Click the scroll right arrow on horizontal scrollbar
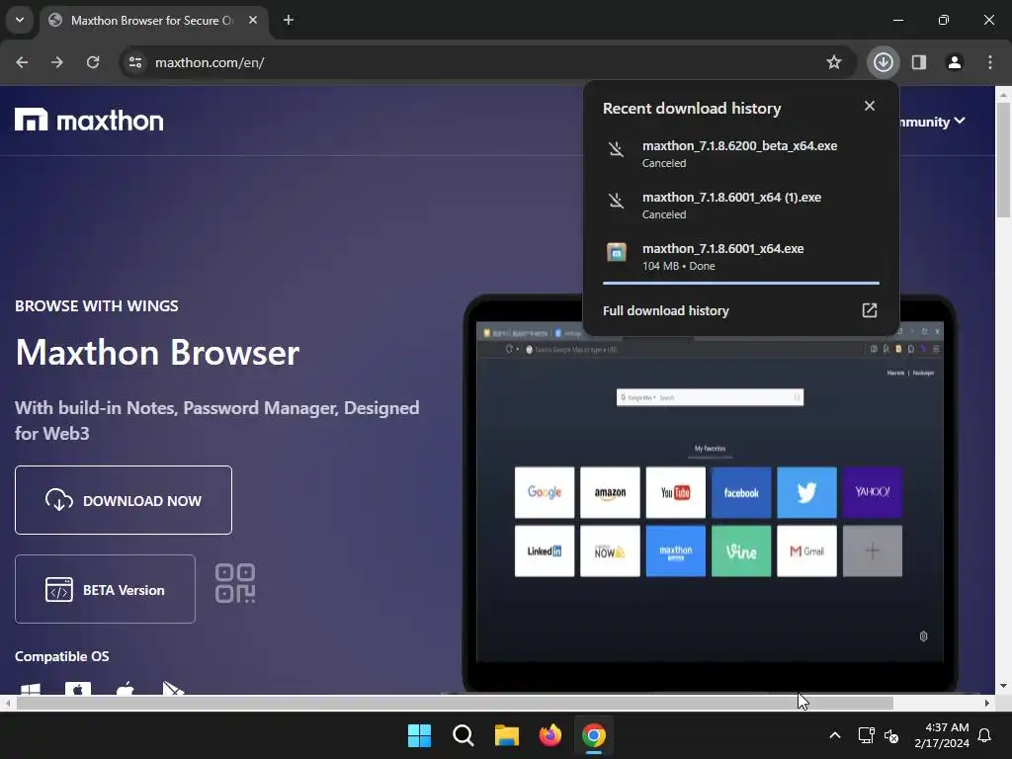This screenshot has width=1012, height=759. click(x=987, y=704)
